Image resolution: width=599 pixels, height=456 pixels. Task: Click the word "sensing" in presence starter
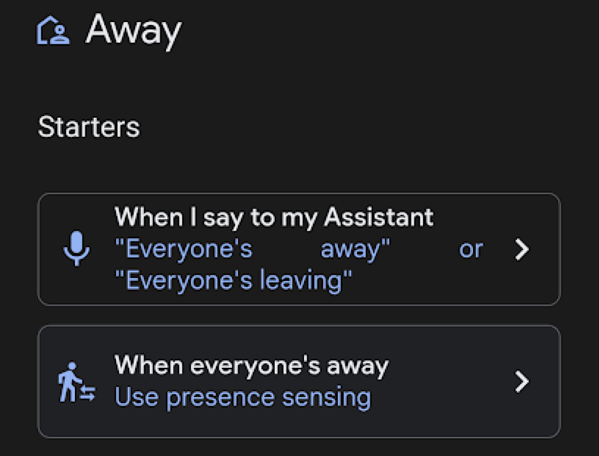click(327, 397)
